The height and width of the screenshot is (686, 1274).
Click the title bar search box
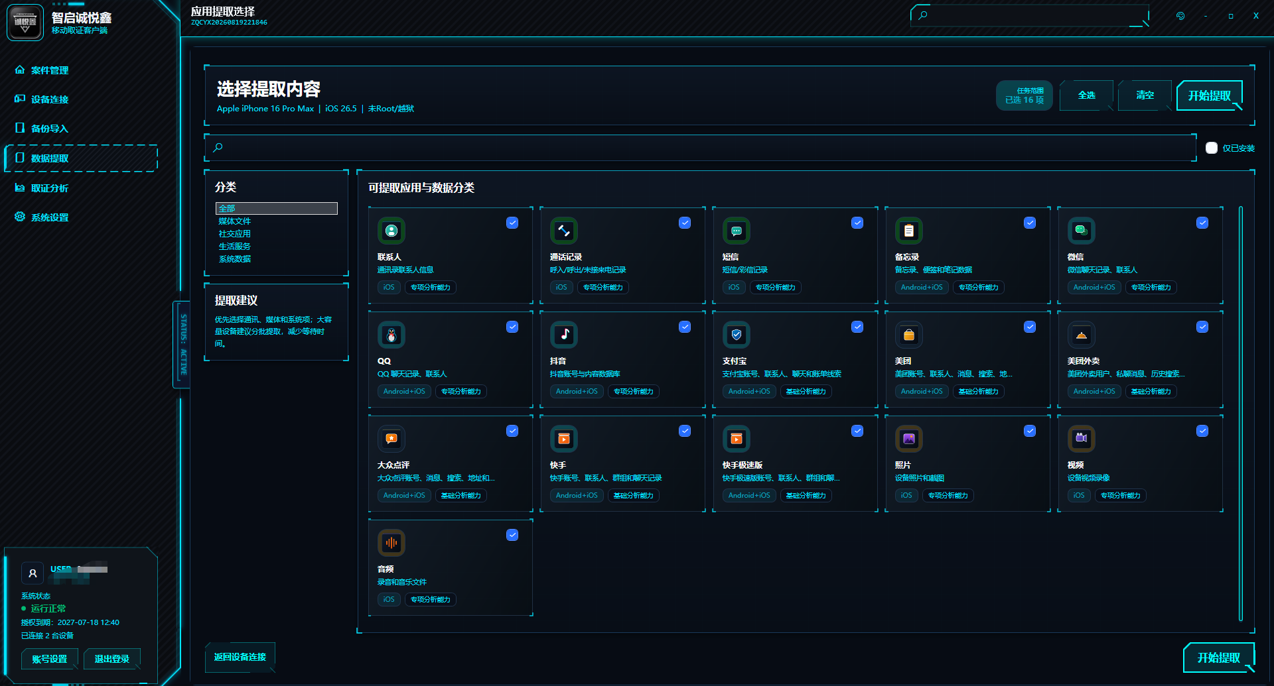coord(1029,15)
